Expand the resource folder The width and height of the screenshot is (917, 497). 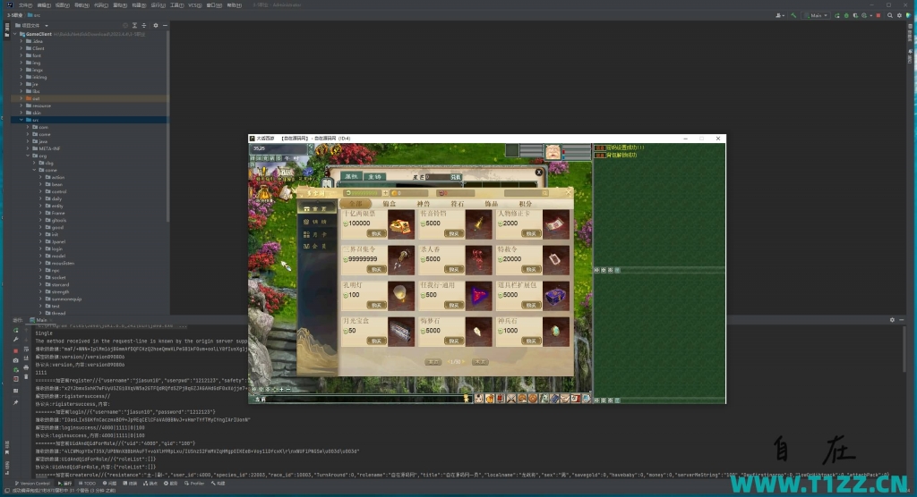[x=21, y=105]
